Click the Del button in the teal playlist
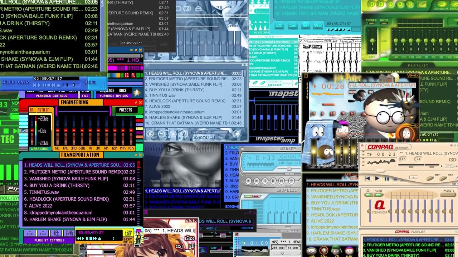 pos(292,26)
